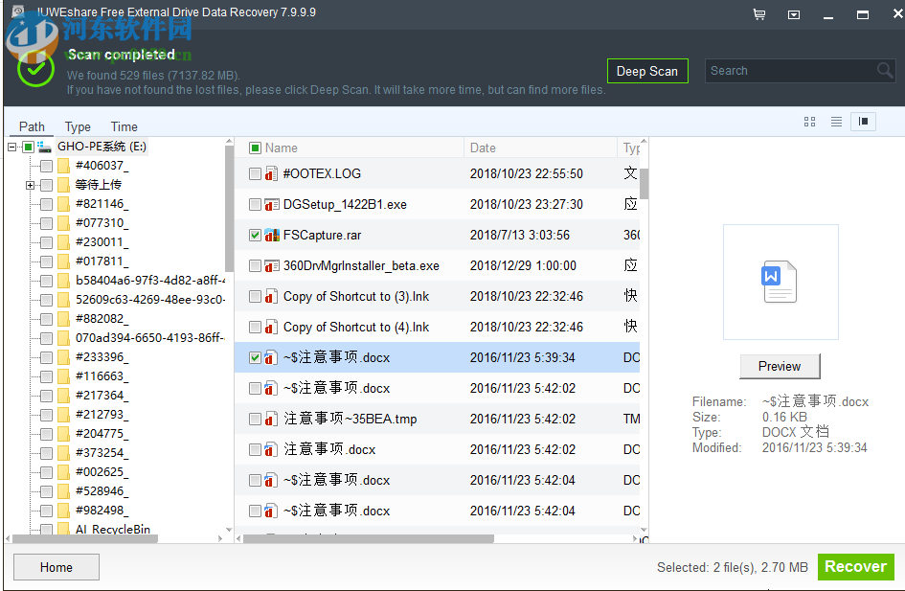Click the green scan completed checkmark icon
The width and height of the screenshot is (905, 591).
tap(34, 69)
